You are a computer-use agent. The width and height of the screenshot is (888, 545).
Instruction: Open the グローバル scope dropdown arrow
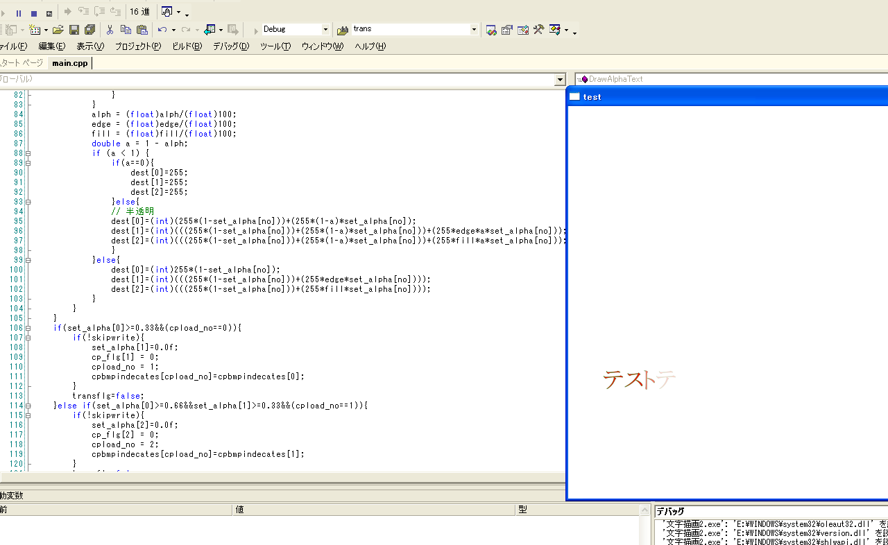pos(560,80)
